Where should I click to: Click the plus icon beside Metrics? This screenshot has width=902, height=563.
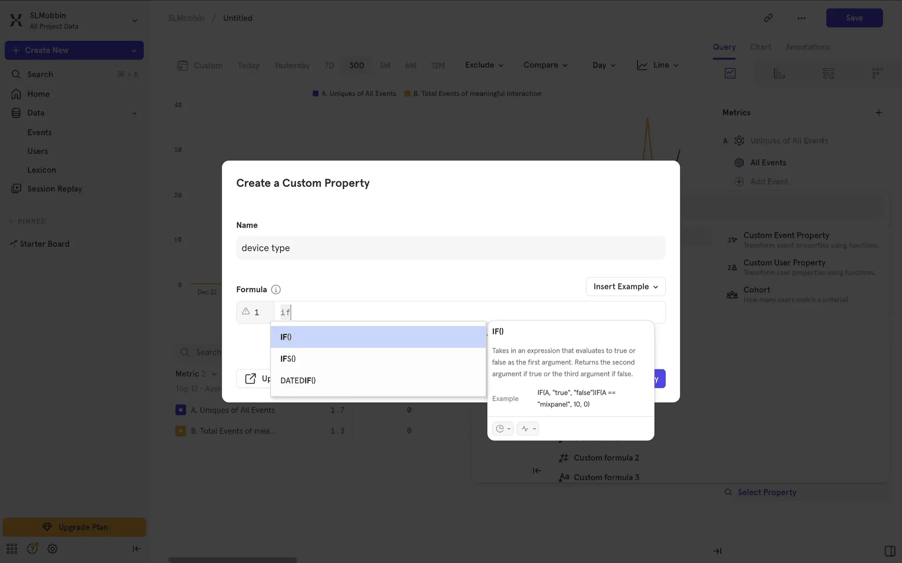pyautogui.click(x=879, y=113)
